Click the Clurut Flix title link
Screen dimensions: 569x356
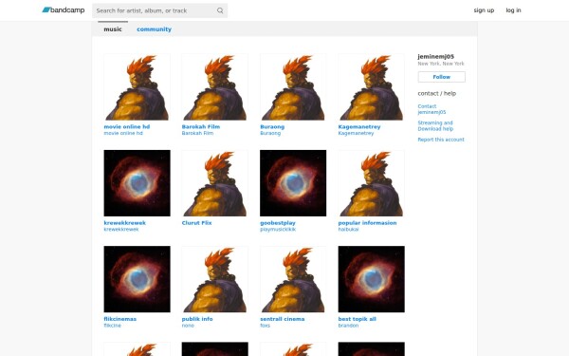[196, 223]
